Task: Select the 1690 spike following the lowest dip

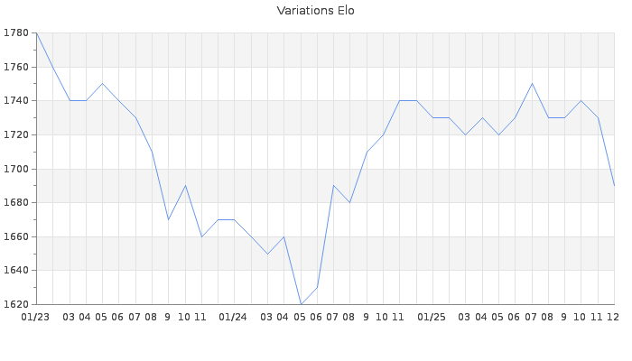Action: [333, 186]
